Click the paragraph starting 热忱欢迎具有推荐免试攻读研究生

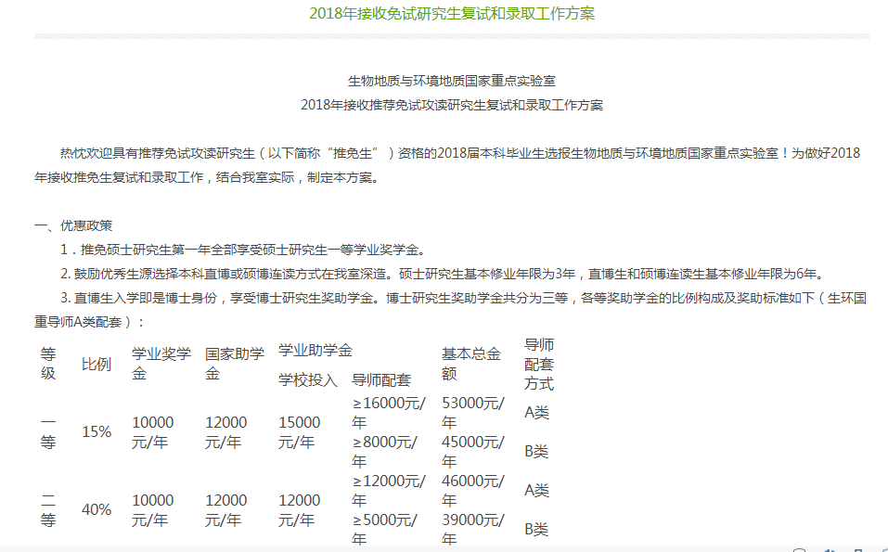[x=447, y=165]
